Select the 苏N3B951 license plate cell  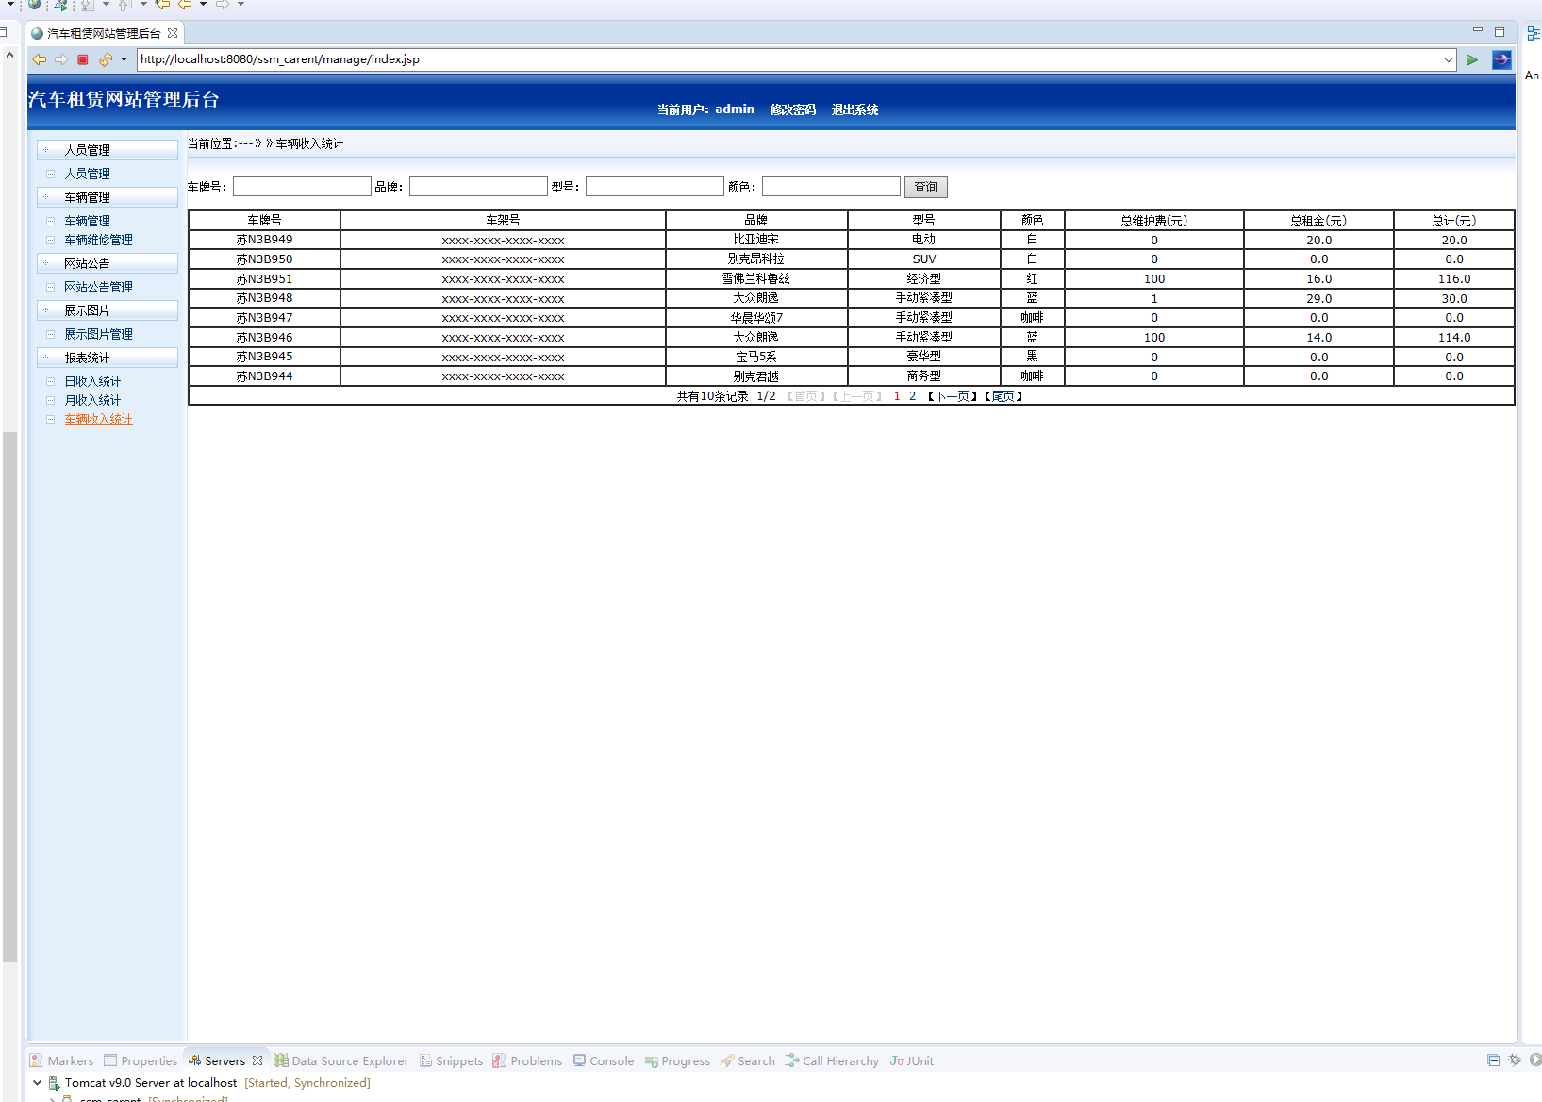pos(264,279)
